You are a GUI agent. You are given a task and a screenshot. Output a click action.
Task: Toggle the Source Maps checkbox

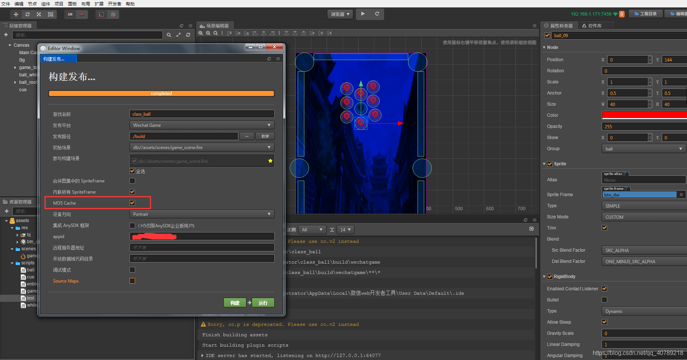(132, 281)
